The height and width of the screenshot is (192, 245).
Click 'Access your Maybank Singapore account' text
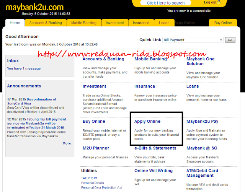(x=203, y=159)
